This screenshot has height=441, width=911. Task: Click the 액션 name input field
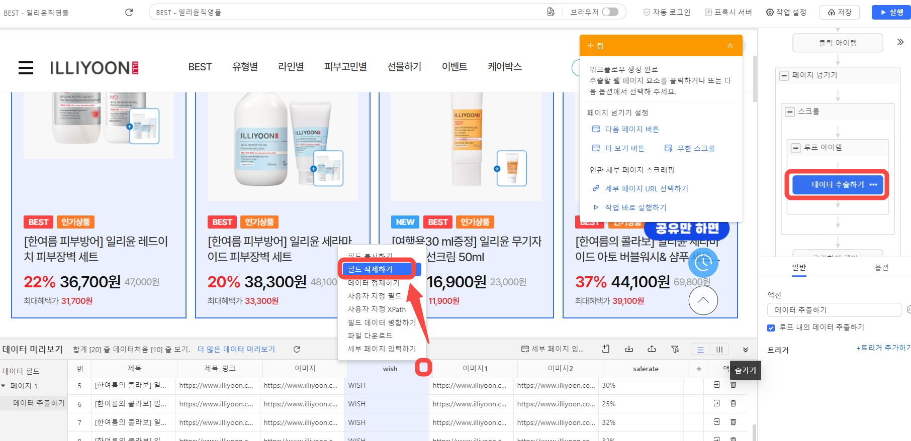(x=834, y=310)
